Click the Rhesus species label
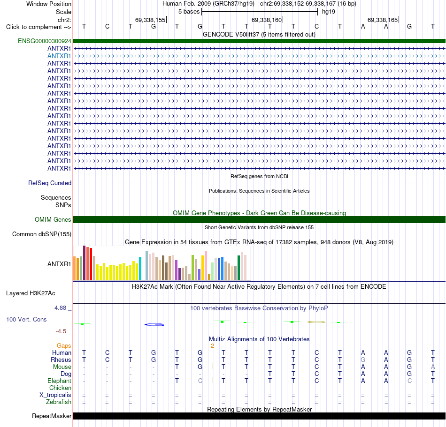The height and width of the screenshot is (427, 446). pyautogui.click(x=61, y=360)
